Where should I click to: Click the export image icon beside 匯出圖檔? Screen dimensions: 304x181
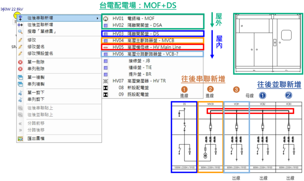[21, 139]
